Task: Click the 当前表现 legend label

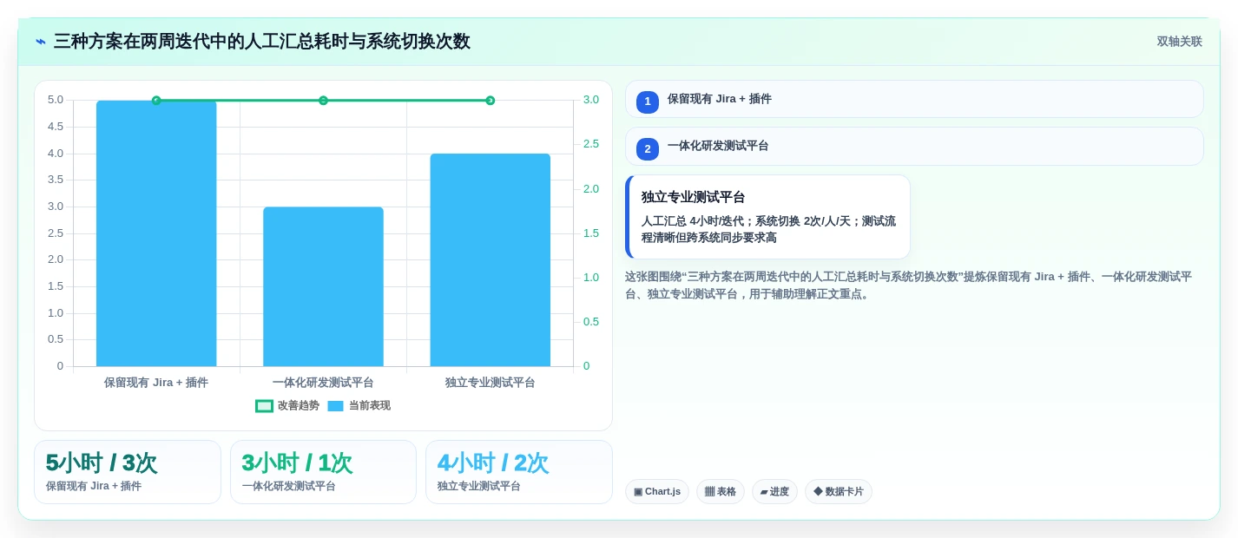Action: coord(370,405)
